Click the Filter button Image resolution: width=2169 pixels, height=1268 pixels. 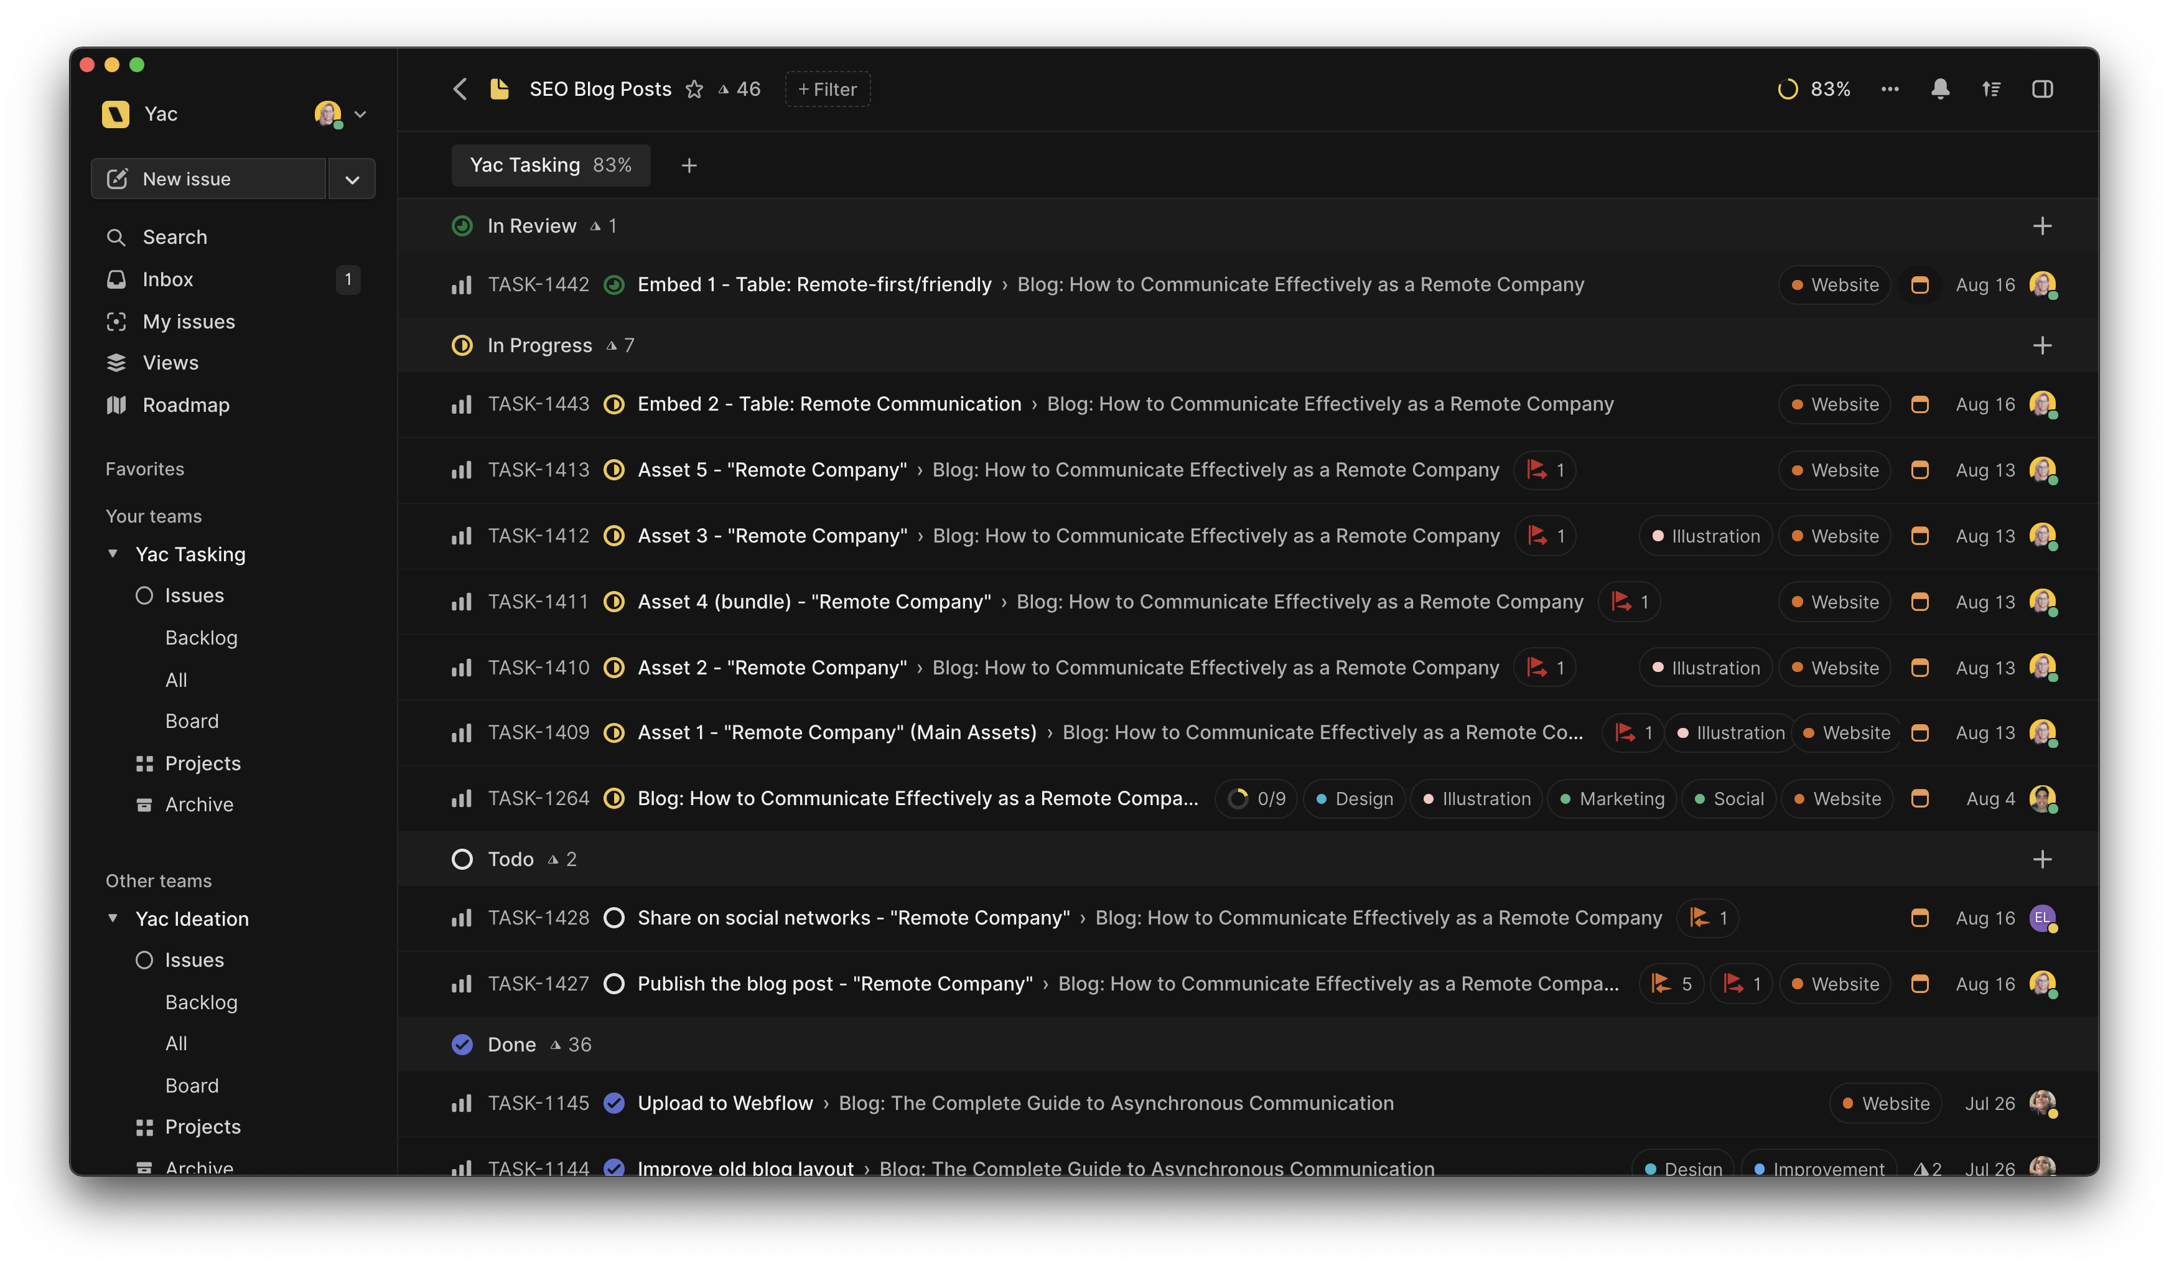coord(827,90)
